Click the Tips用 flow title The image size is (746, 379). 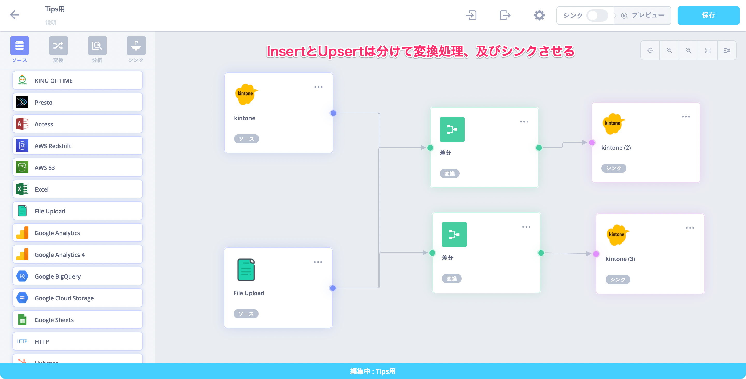[x=55, y=9]
